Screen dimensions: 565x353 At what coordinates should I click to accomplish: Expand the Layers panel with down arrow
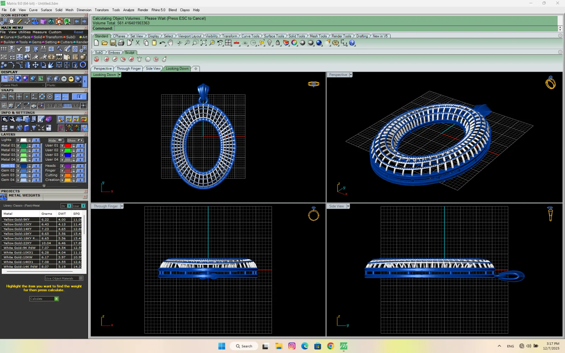pyautogui.click(x=44, y=186)
